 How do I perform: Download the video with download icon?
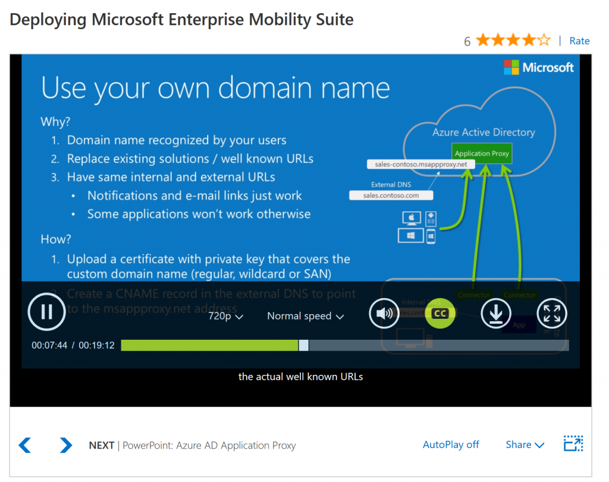tap(496, 313)
